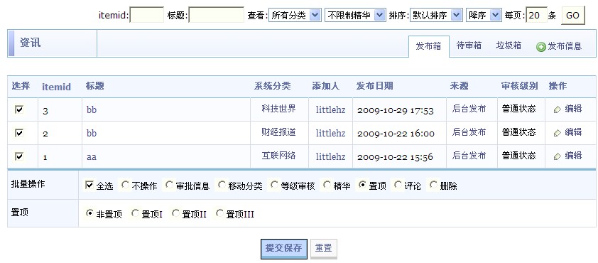
Task: Click the itemid column header
Action: coord(56,87)
